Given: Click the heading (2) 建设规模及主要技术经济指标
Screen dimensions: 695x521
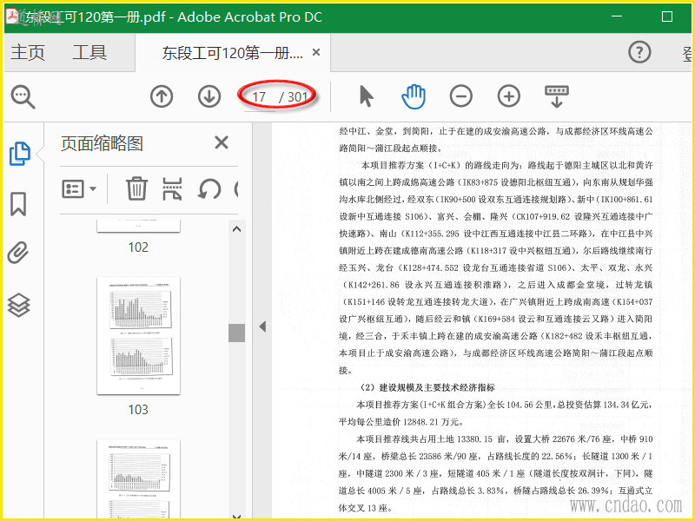Looking at the screenshot, I should pos(427,387).
